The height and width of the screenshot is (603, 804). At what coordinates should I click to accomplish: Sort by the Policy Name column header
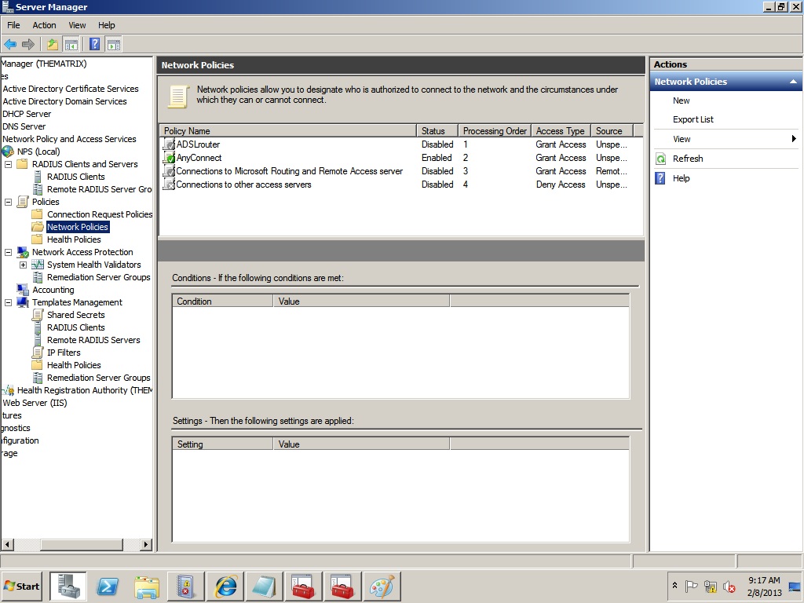point(287,131)
